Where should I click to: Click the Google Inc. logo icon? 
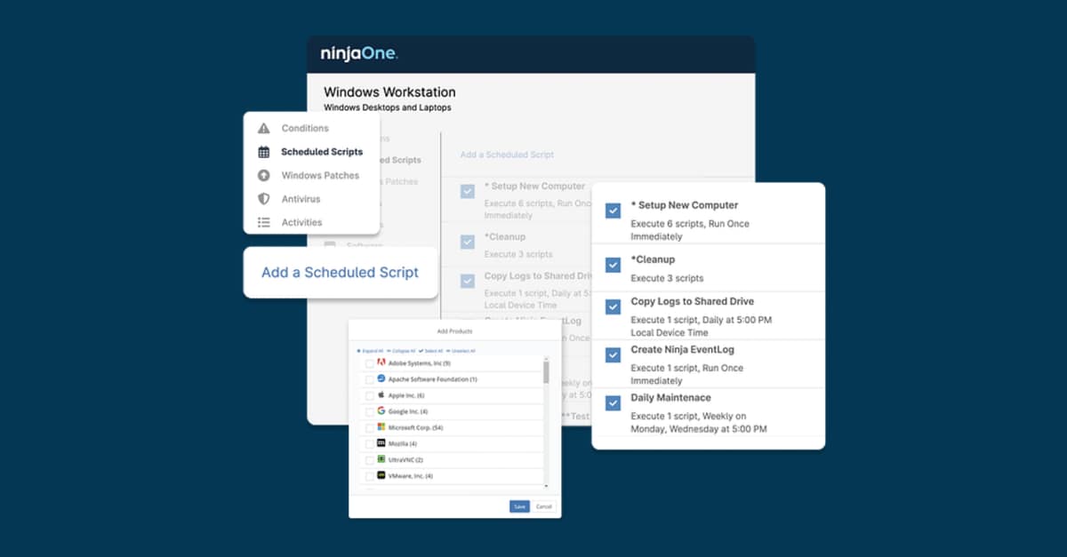[x=381, y=411]
